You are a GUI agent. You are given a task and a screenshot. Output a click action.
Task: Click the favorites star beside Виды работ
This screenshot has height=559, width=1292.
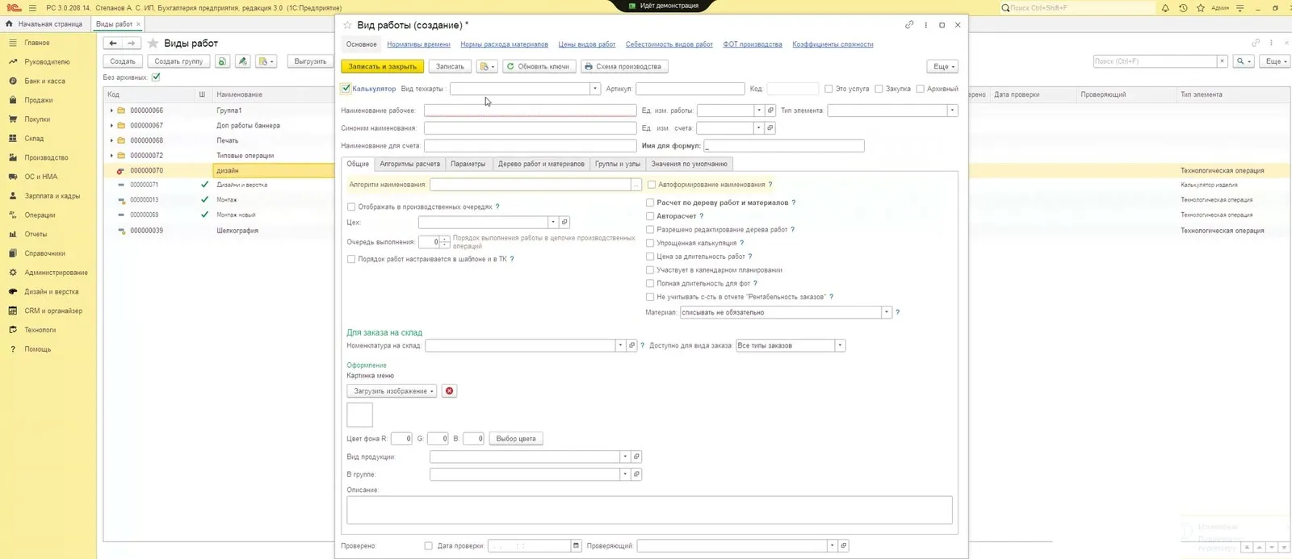[153, 43]
